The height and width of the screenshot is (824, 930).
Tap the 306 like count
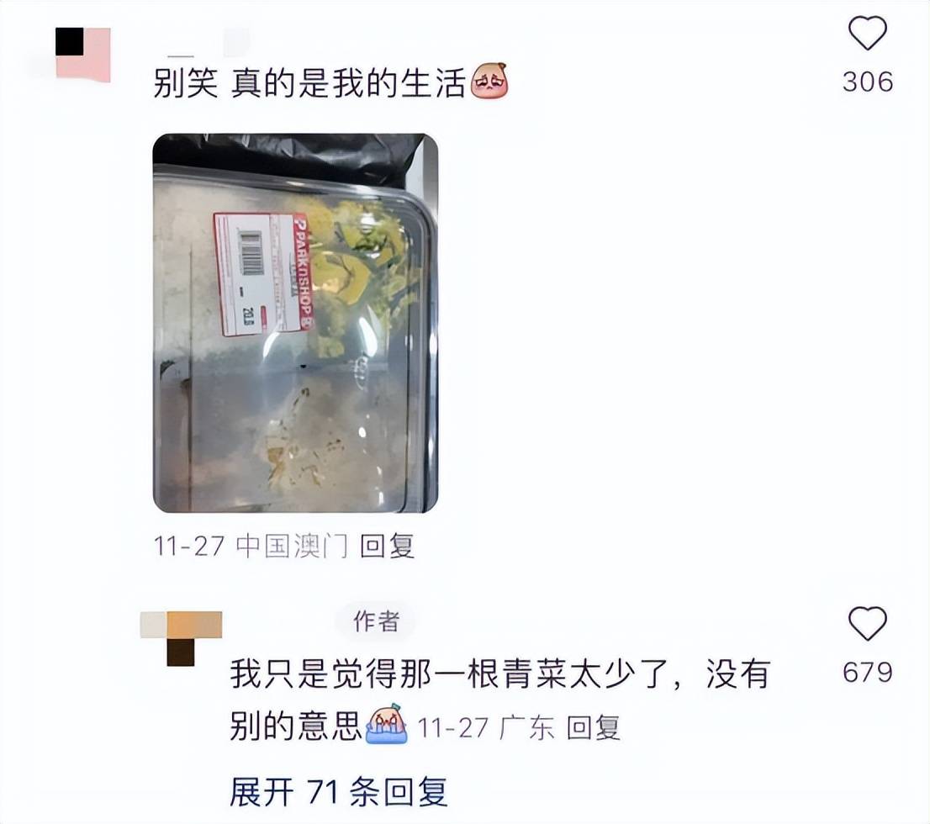(868, 82)
